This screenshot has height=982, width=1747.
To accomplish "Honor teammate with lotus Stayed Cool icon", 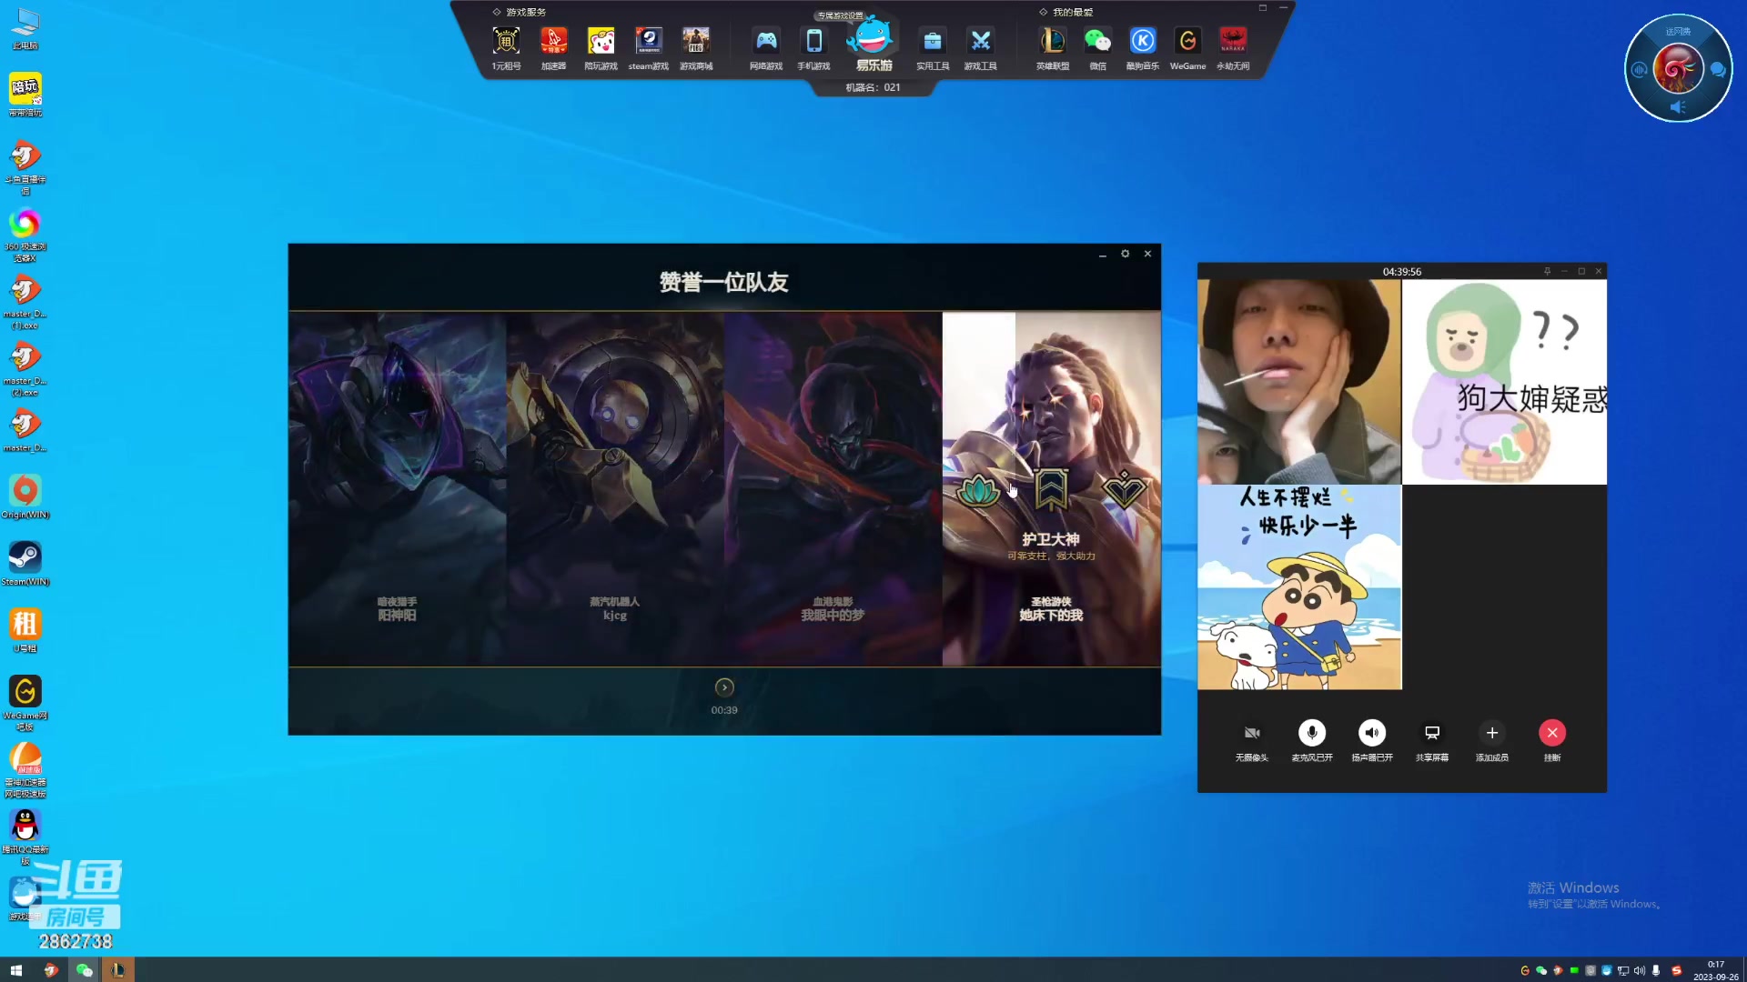I will [x=978, y=491].
